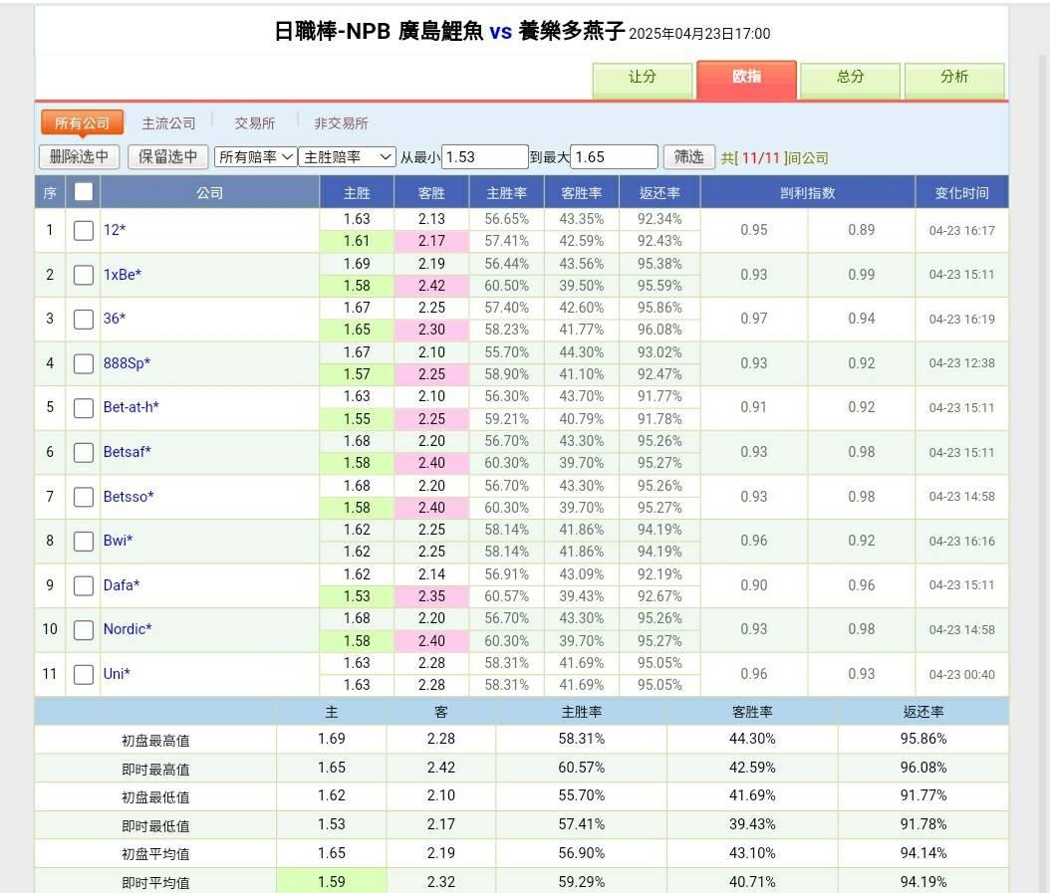
Task: Open company link Bet-at-h*
Action: [x=131, y=407]
